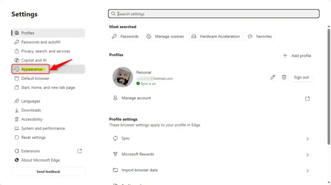
Task: Click the Copilot and AI sidebar icon
Action: coord(17,60)
